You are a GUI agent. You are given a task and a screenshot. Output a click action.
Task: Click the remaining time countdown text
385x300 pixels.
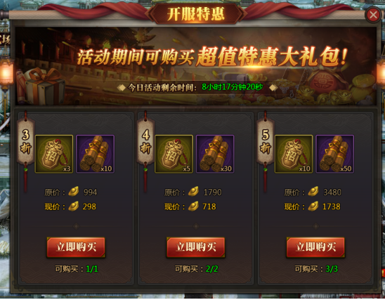pyautogui.click(x=232, y=87)
